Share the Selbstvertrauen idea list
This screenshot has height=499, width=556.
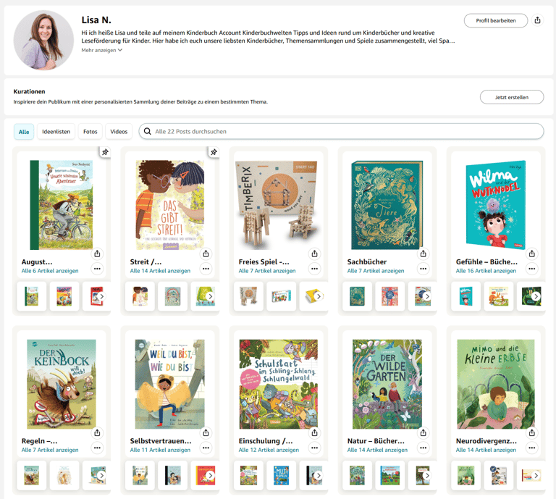tap(206, 432)
